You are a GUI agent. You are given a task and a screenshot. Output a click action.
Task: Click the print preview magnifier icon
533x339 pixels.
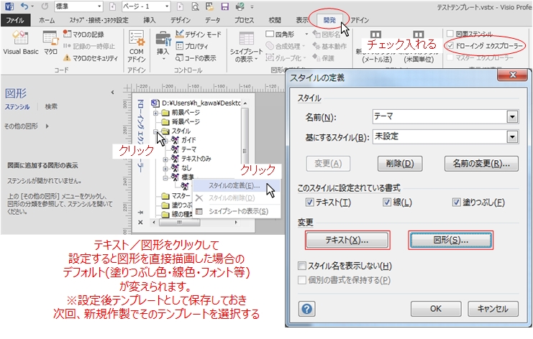[195, 6]
